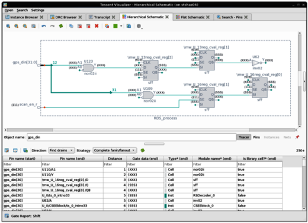Open the Open menu

coord(9,10)
